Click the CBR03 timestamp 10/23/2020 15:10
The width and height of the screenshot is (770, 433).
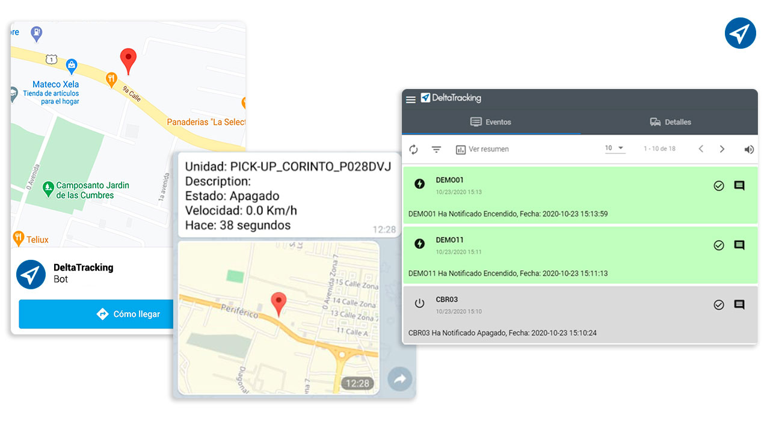point(459,312)
